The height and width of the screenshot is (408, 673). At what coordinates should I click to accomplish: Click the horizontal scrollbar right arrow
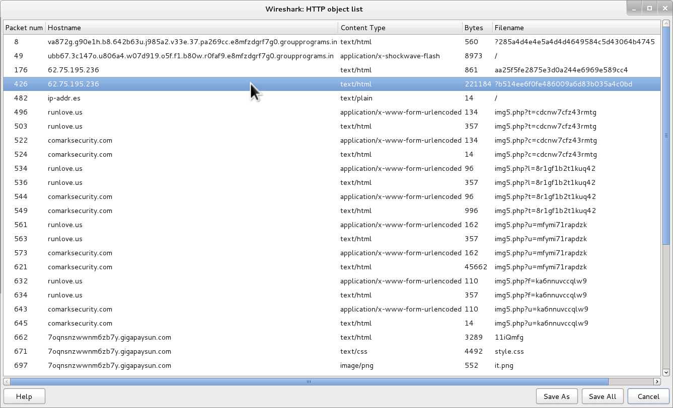(657, 382)
